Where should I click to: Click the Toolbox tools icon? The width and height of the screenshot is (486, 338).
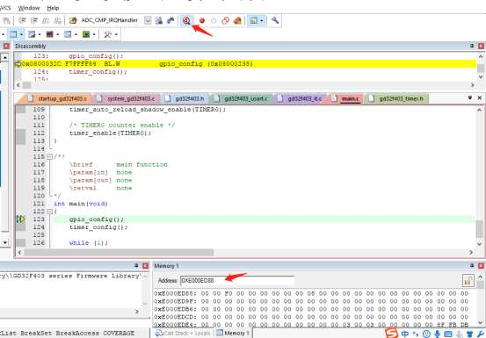tap(107, 34)
